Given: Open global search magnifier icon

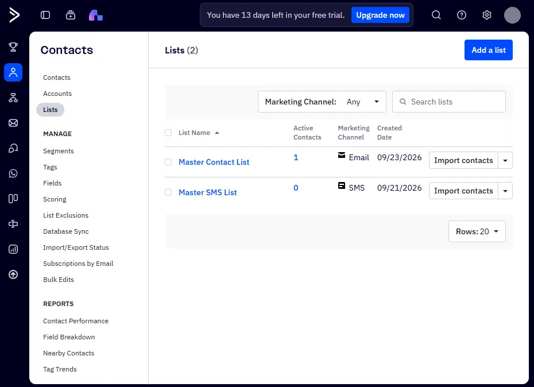Looking at the screenshot, I should (436, 15).
